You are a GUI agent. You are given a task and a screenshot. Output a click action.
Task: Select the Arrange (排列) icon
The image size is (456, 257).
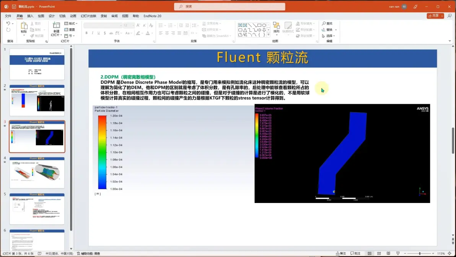point(276,26)
